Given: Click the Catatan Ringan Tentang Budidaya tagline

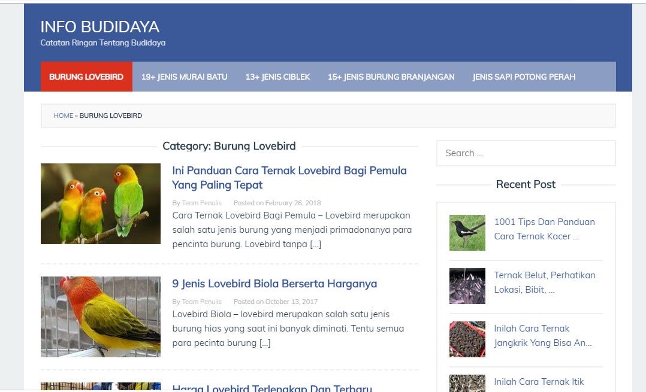Looking at the screenshot, I should pos(103,42).
